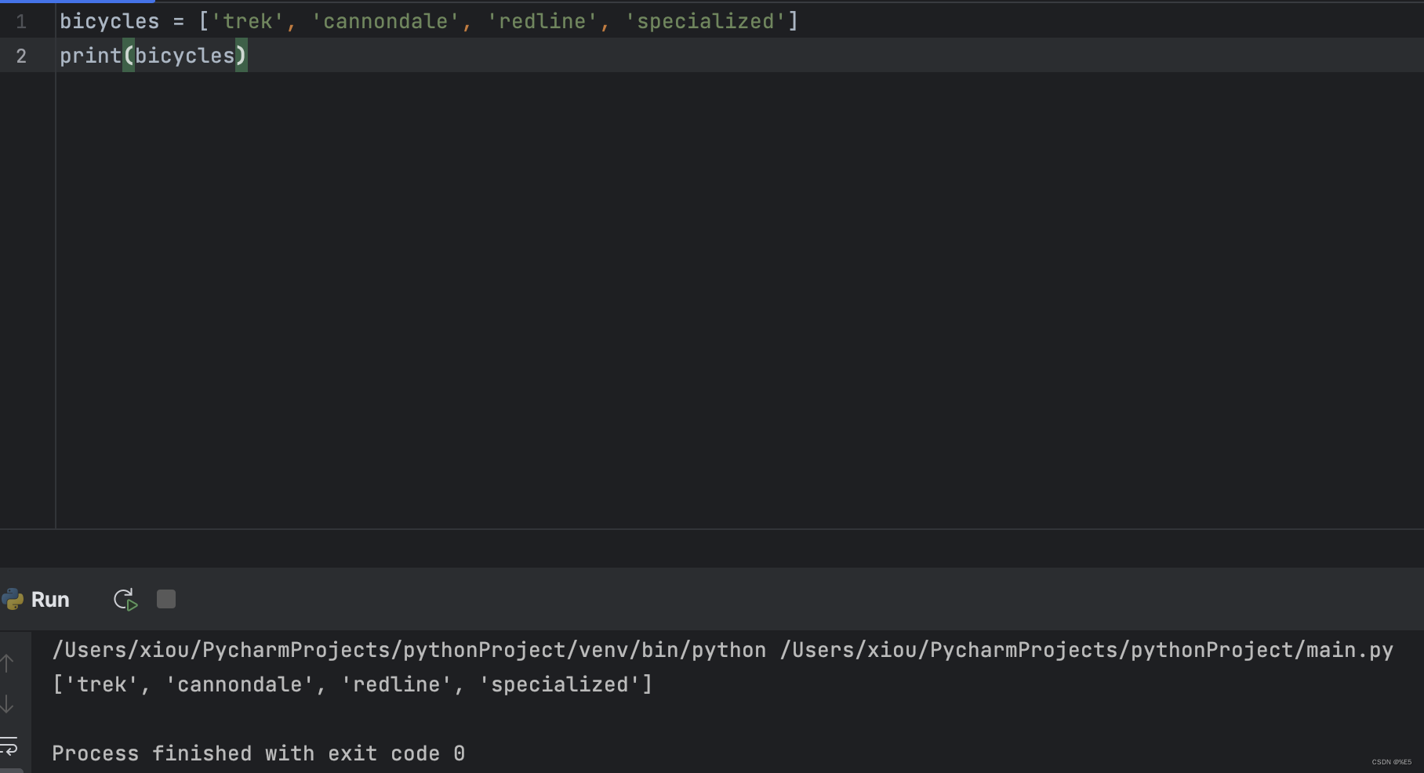Click the Stop square button in Run panel
This screenshot has height=773, width=1424.
(x=166, y=599)
